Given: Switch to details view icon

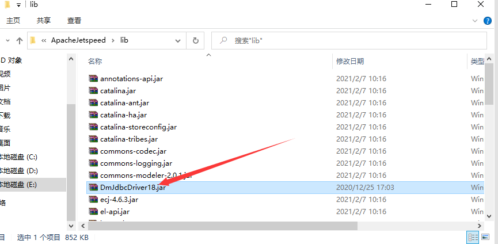Looking at the screenshot, I should coord(472,237).
